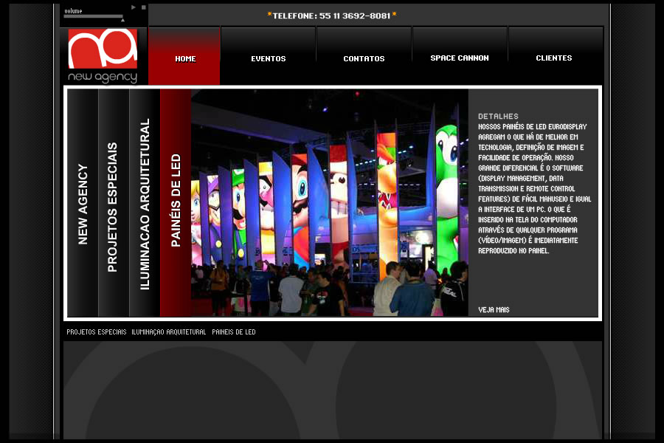This screenshot has height=443, width=664.
Task: Open the SPACE CANNON section
Action: [x=460, y=56]
